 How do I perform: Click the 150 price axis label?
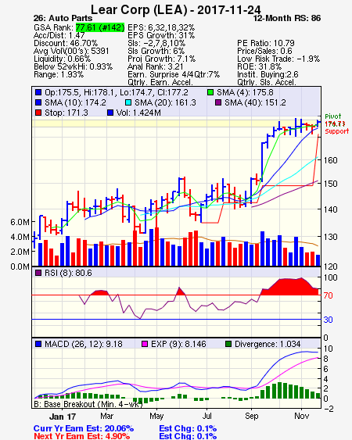pyautogui.click(x=330, y=184)
